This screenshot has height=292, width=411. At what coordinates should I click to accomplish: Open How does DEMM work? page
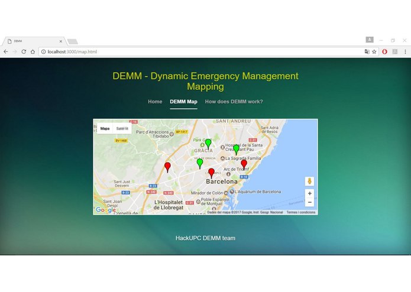click(x=234, y=102)
